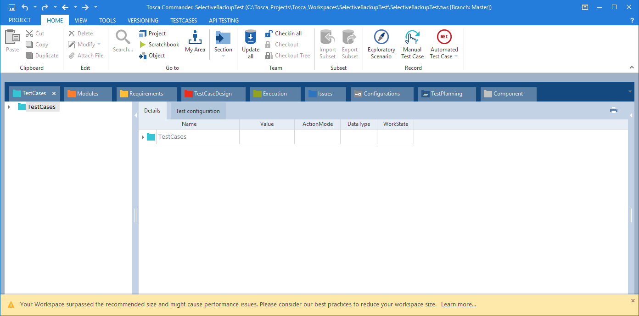The image size is (639, 316).
Task: Open the undo history dropdown arrow
Action: [x=35, y=7]
